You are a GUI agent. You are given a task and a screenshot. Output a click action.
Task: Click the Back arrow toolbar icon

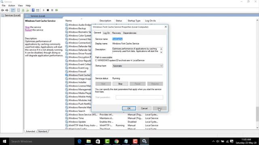2,10
